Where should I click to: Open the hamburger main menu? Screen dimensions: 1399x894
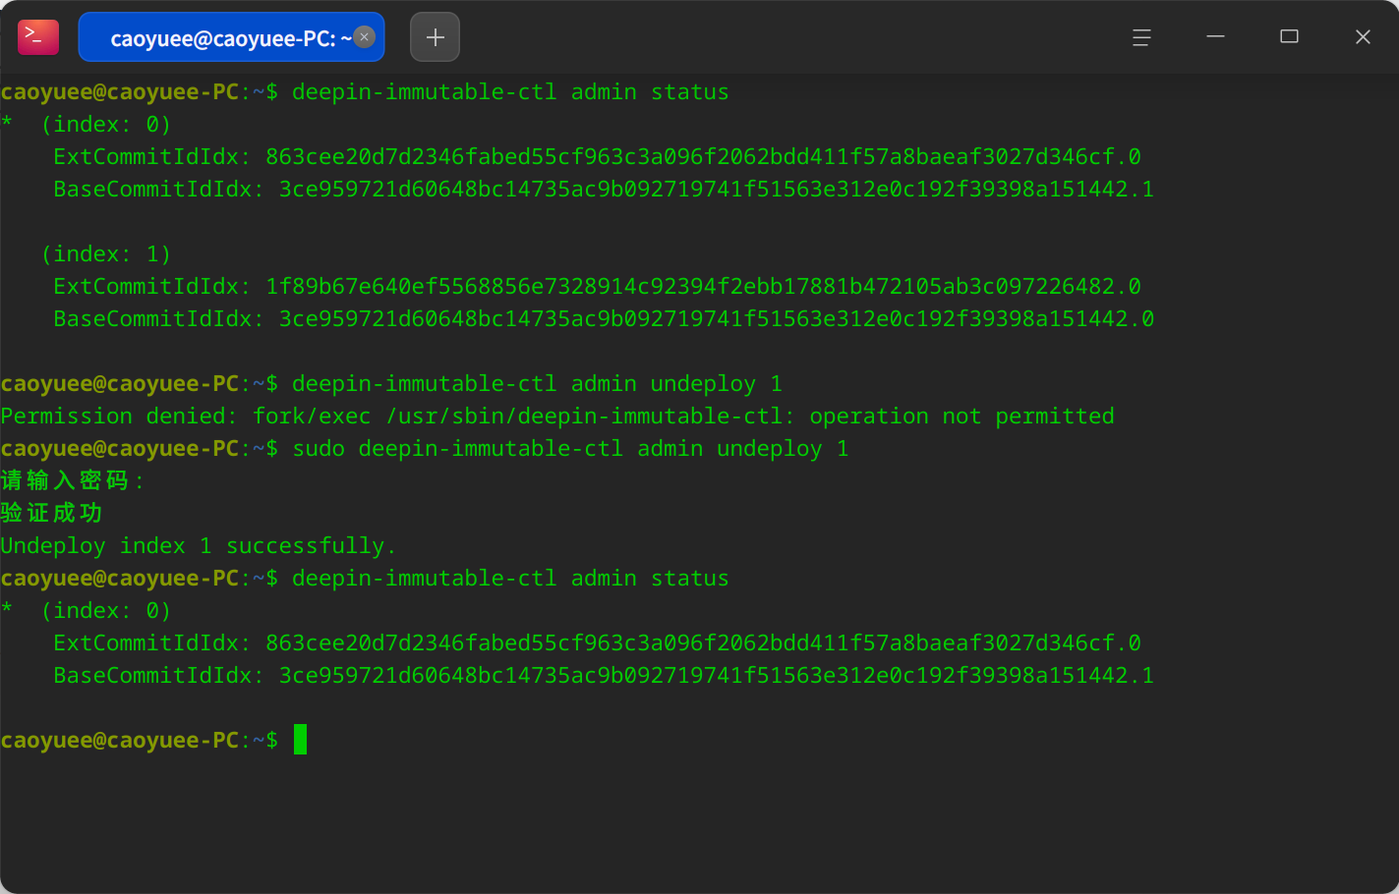[1141, 37]
